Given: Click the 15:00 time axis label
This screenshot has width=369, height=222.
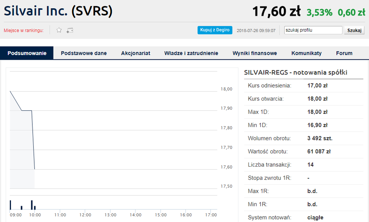Looking at the screenshot, I should (161, 215).
